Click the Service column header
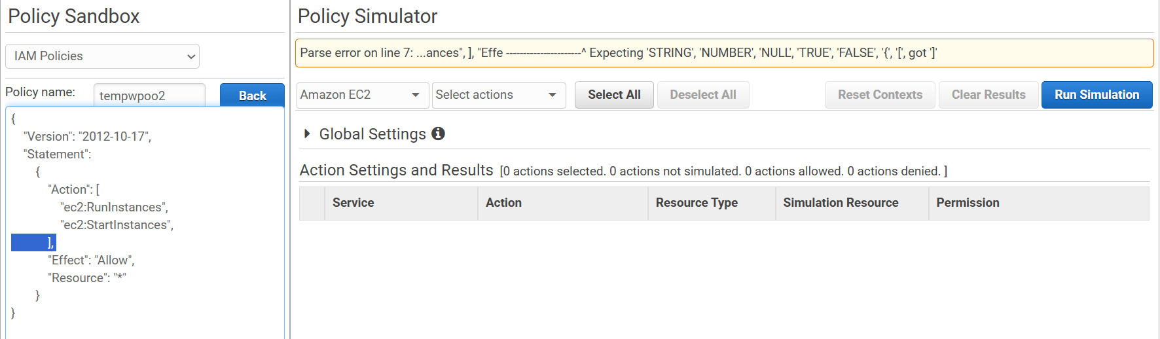1160x339 pixels. (x=353, y=203)
